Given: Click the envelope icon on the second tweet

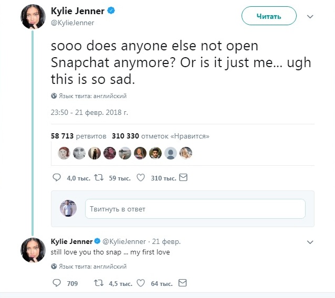Looking at the screenshot, I should coord(182,283).
